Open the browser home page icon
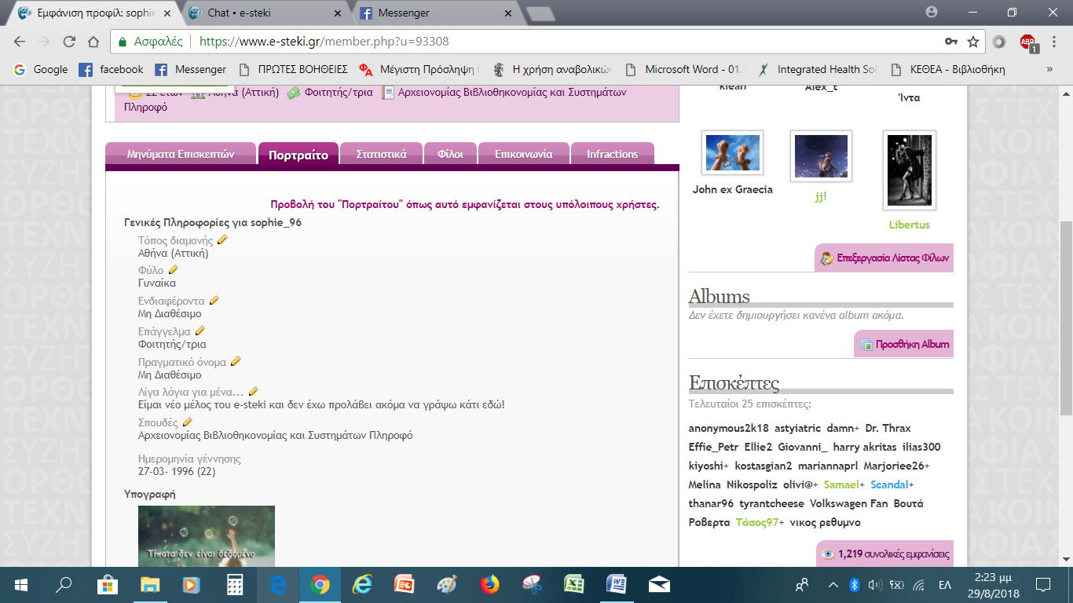This screenshot has height=603, width=1073. tap(93, 42)
